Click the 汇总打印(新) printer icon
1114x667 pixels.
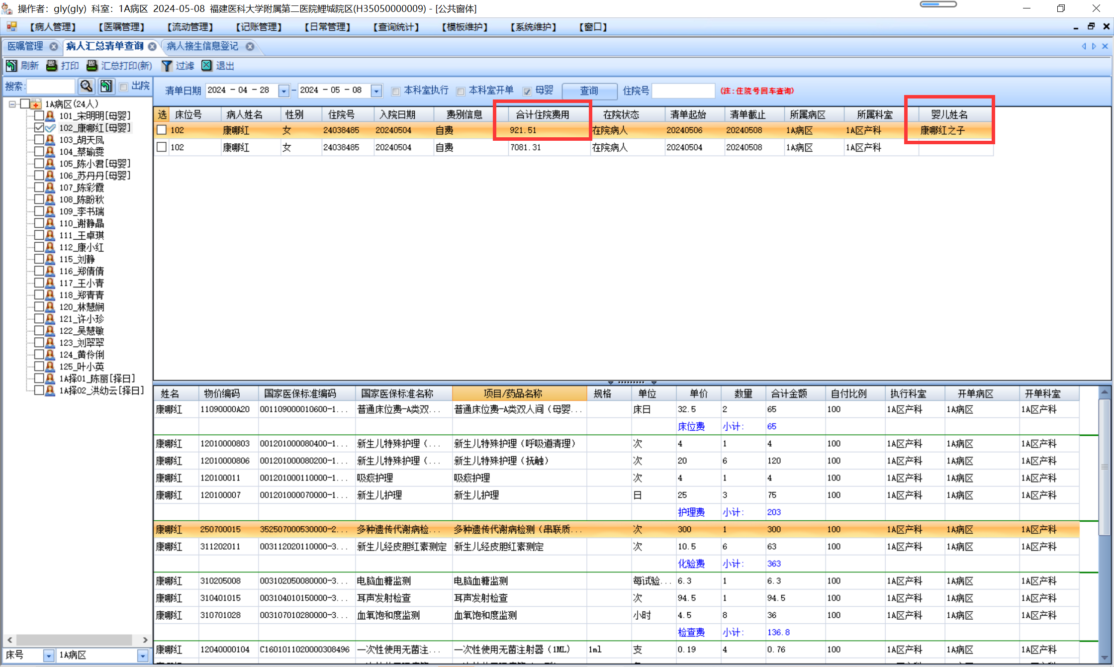click(x=92, y=66)
